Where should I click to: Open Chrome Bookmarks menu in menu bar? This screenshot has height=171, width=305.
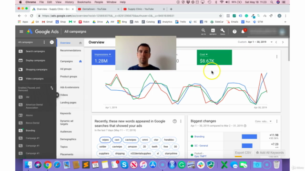click(84, 2)
